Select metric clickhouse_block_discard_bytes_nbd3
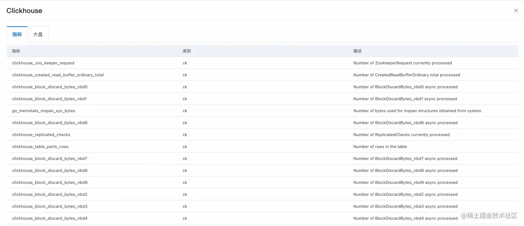524x226 pixels. coord(50,206)
